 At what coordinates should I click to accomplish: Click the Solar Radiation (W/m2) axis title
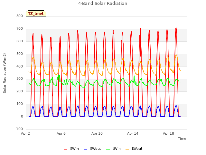point(5,73)
